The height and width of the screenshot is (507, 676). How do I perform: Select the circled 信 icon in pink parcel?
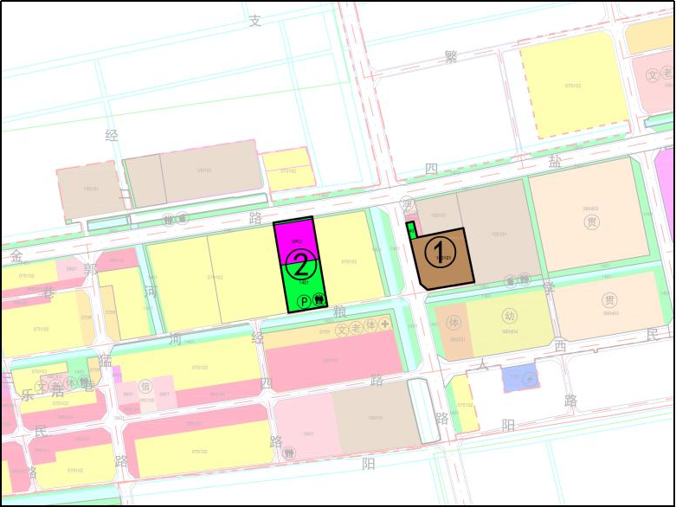(x=145, y=387)
